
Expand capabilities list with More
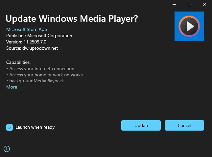(x=12, y=87)
